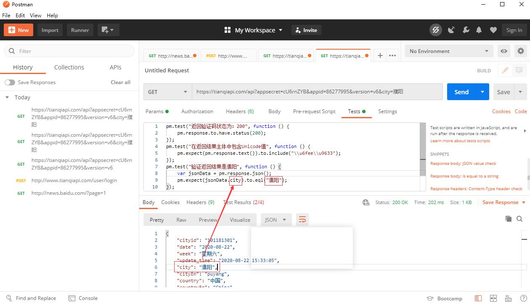This screenshot has height=305, width=530.
Task: Open the File menu
Action: [x=6, y=15]
